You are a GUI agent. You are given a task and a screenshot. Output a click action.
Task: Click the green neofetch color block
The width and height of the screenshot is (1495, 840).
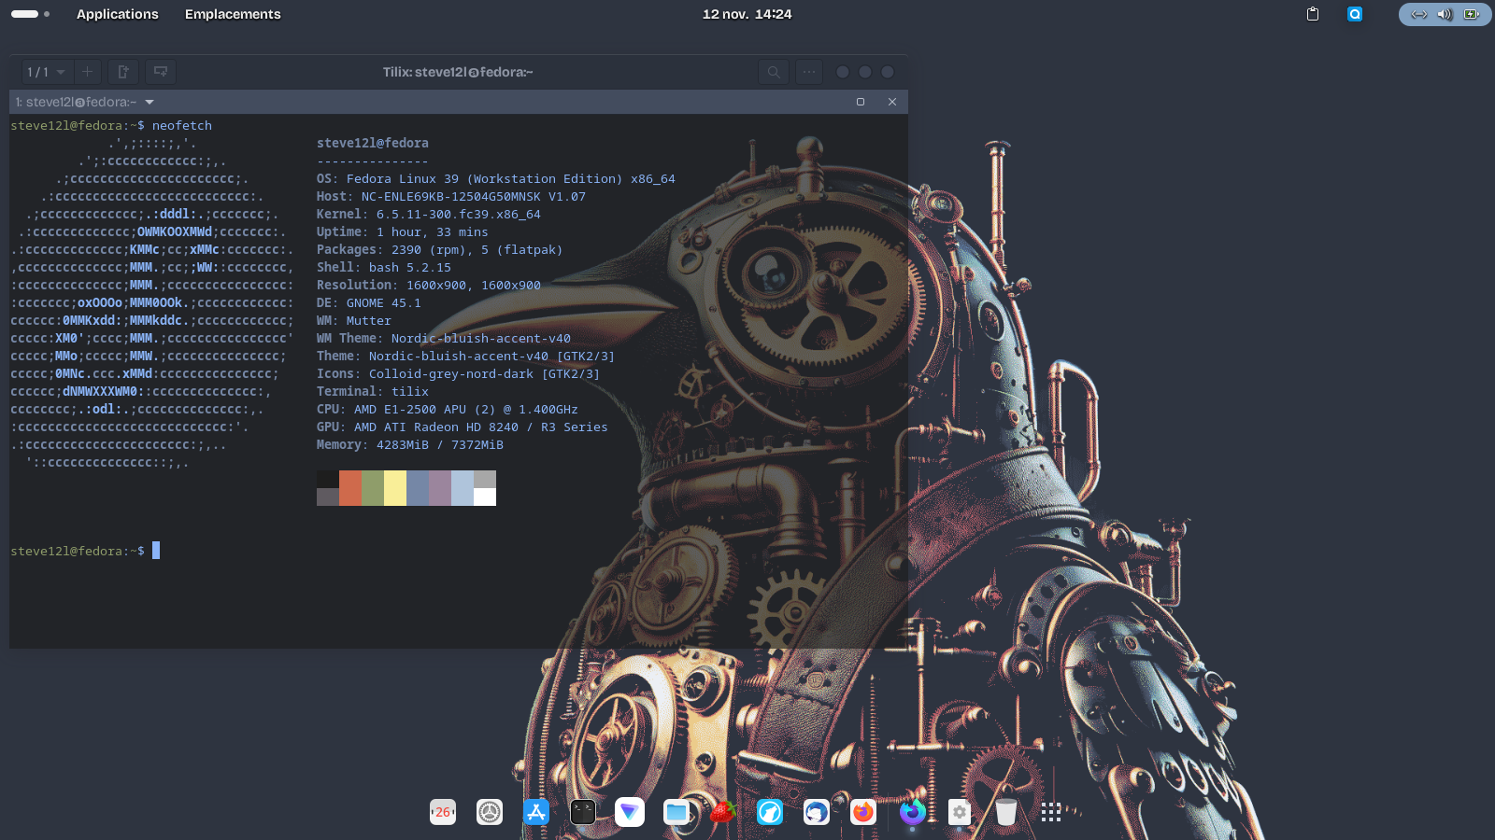(373, 488)
